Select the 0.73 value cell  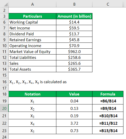click(x=74, y=131)
